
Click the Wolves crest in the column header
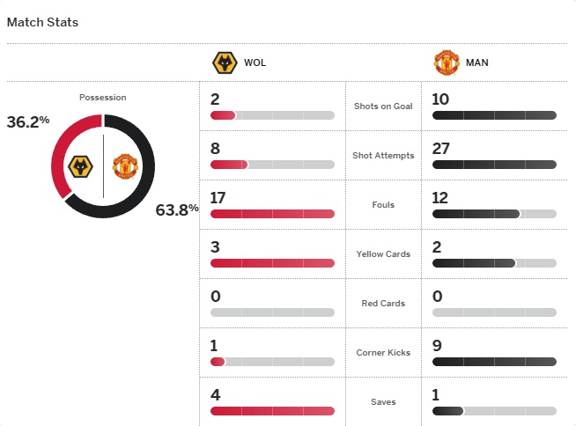[x=226, y=62]
